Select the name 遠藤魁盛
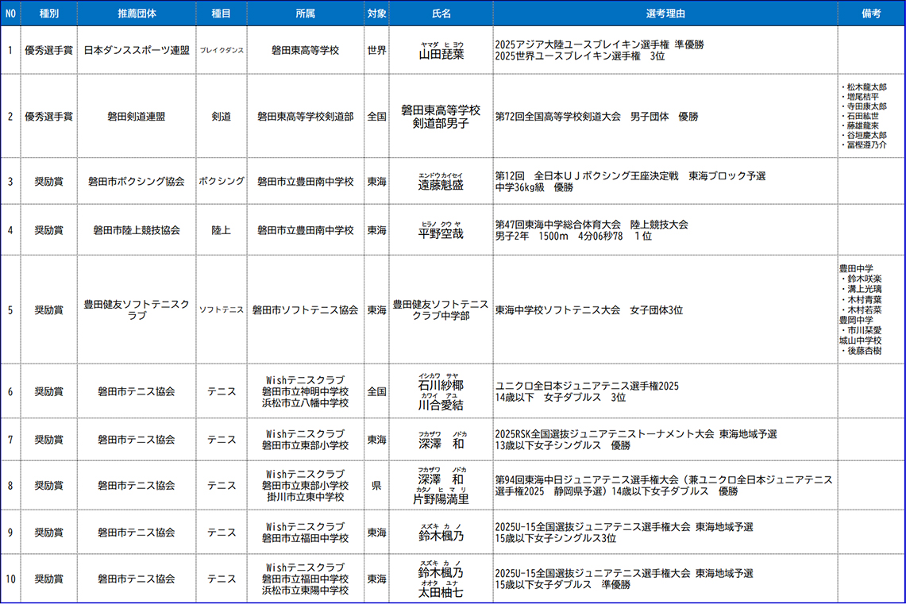906x604 pixels. pyautogui.click(x=441, y=185)
